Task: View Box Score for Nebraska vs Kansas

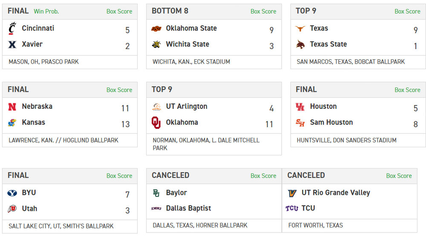Action: tap(119, 90)
